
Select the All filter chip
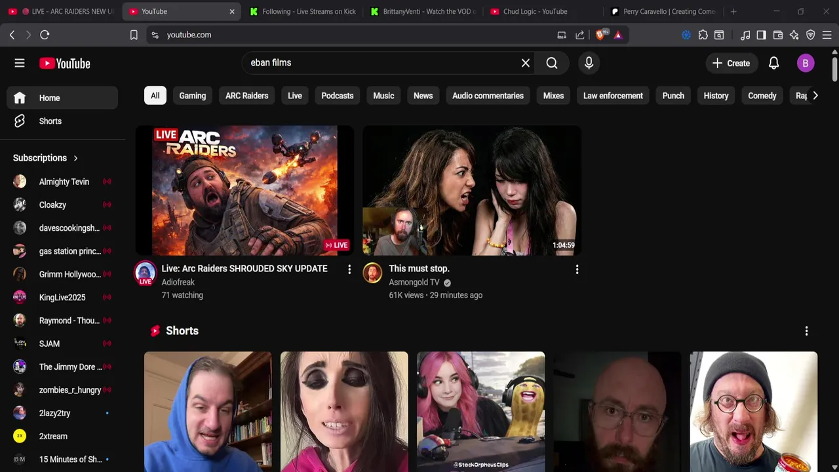[x=155, y=96]
